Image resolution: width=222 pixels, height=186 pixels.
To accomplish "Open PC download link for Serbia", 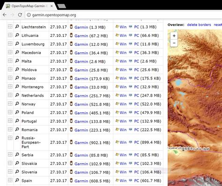I will pos(136,155).
